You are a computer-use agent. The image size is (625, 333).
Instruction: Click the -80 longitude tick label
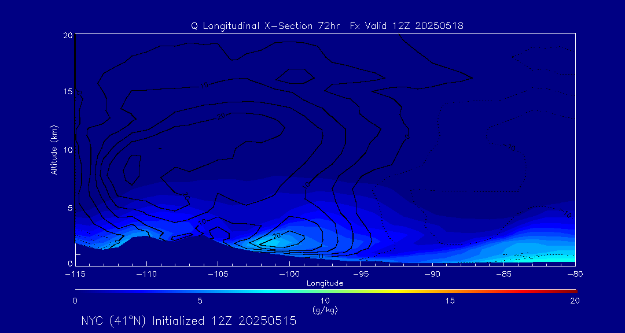[575, 274]
